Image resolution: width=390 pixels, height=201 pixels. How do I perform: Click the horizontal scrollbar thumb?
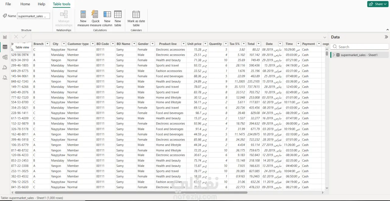(x=131, y=192)
